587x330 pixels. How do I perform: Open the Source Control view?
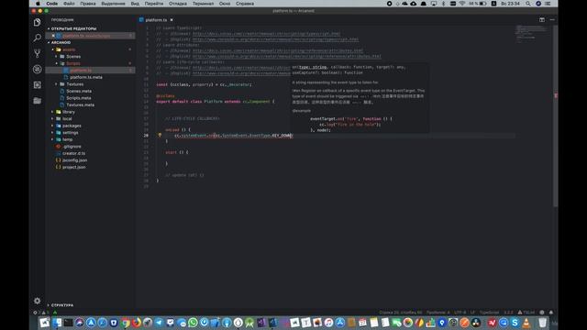pyautogui.click(x=37, y=53)
